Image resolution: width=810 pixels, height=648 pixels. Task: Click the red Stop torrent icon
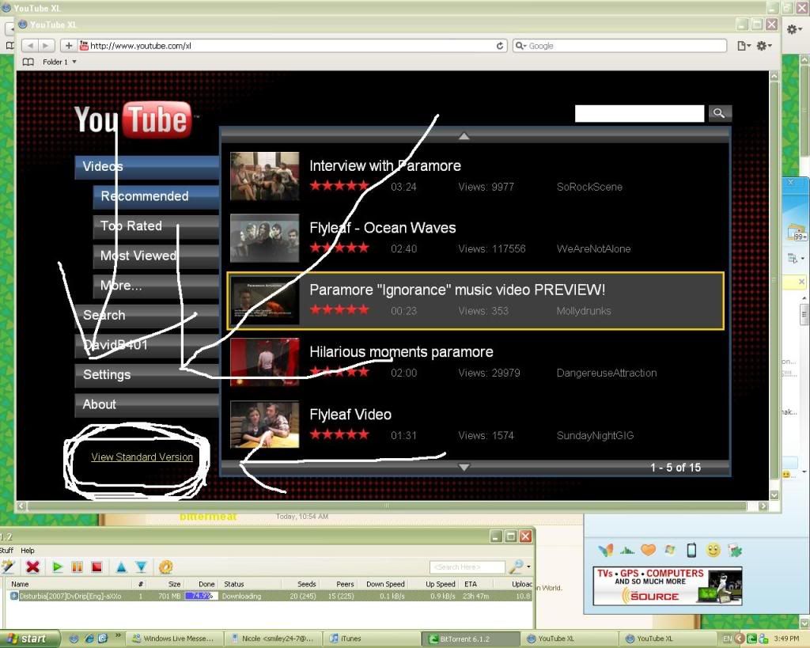point(97,567)
